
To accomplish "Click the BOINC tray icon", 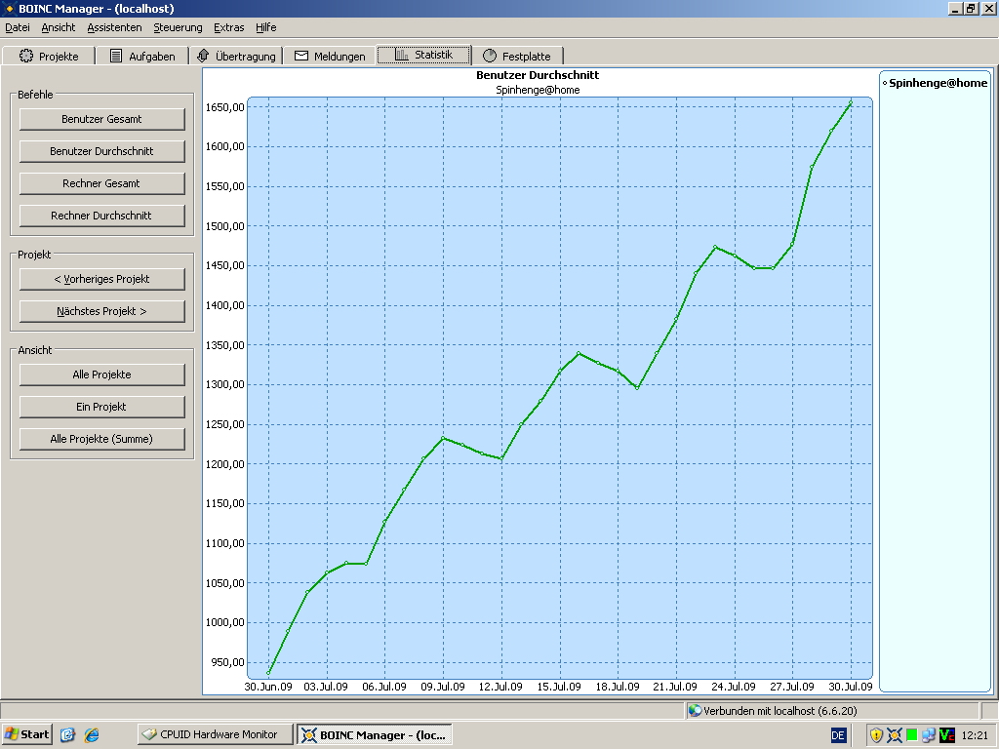I will click(894, 735).
